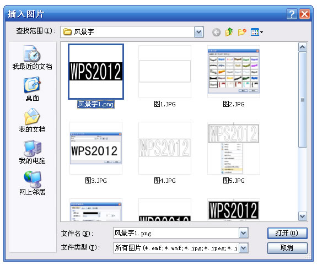Click the Back navigation arrow icon
Viewport: 317px width, 265px height.
[216, 32]
